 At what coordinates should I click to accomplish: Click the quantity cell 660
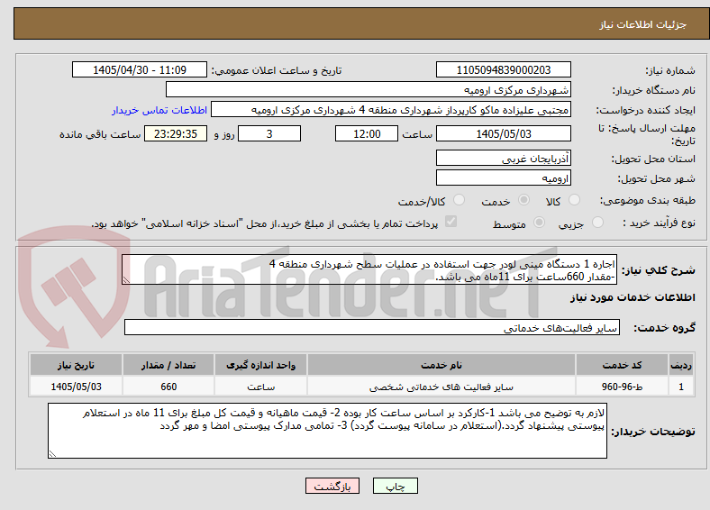click(x=168, y=387)
